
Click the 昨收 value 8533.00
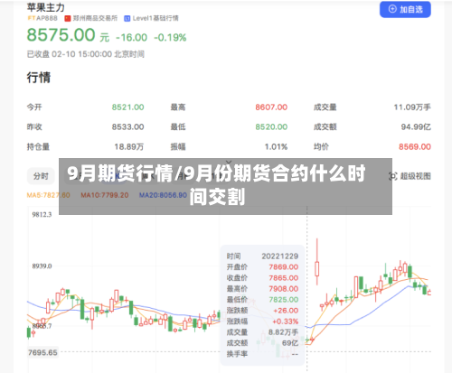click(127, 127)
